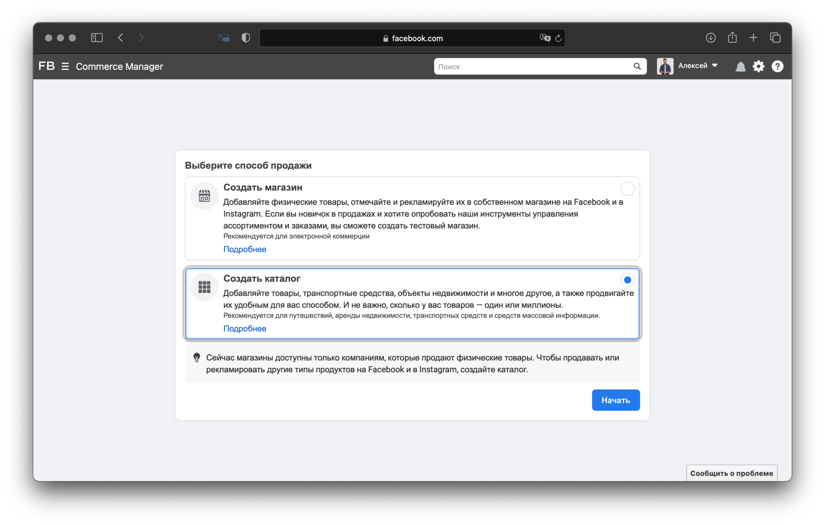Click the search magnifier icon
Image resolution: width=825 pixels, height=525 pixels.
[x=637, y=67]
